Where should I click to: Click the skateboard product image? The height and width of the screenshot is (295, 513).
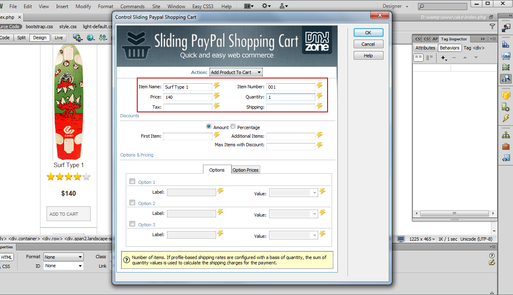click(x=68, y=102)
